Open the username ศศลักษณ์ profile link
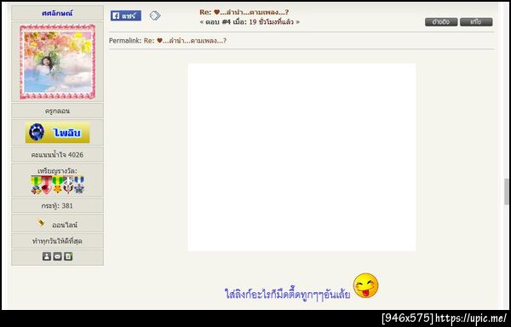511x327 pixels. pyautogui.click(x=57, y=14)
